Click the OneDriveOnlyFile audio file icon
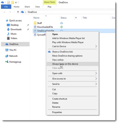119x124 pixels. point(35,31)
